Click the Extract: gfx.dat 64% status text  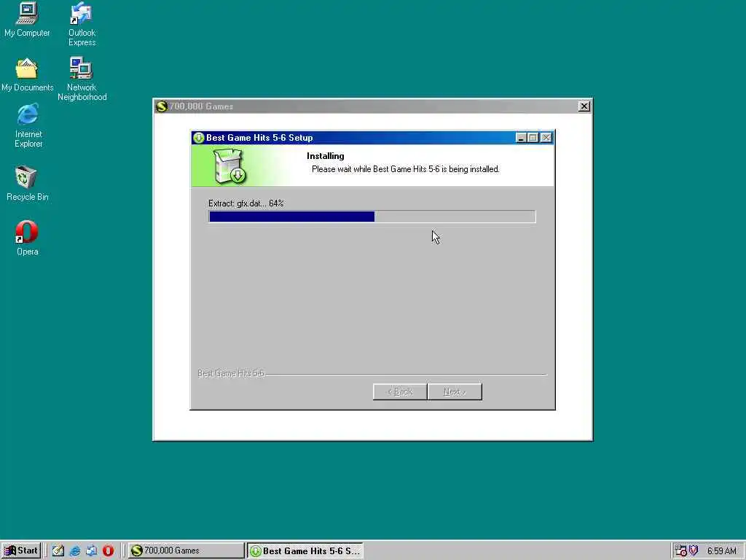[246, 203]
